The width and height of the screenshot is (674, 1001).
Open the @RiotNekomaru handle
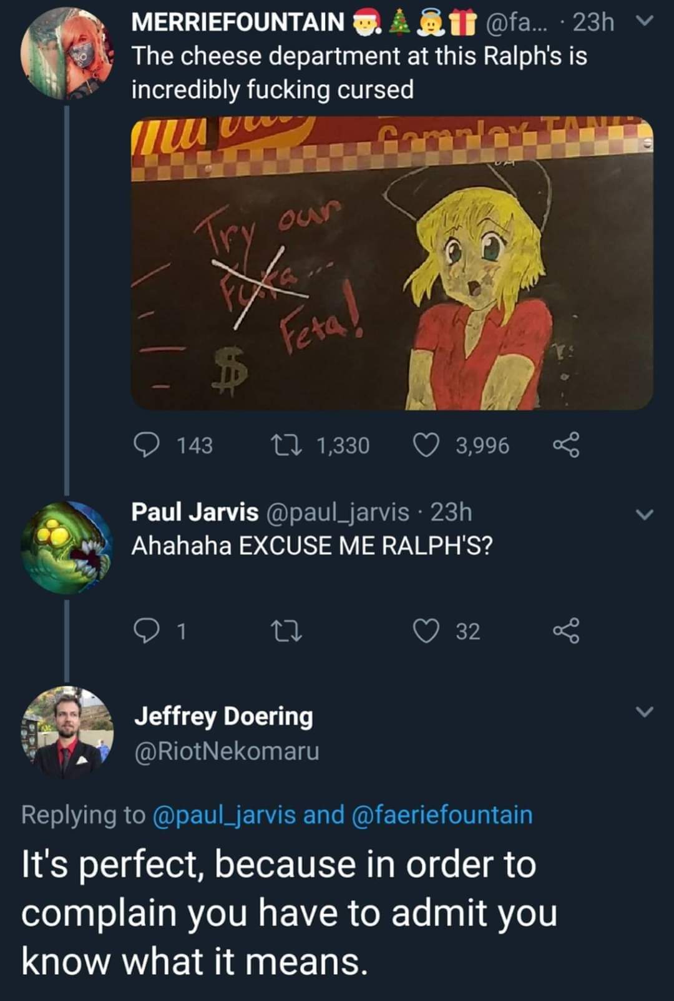(227, 751)
